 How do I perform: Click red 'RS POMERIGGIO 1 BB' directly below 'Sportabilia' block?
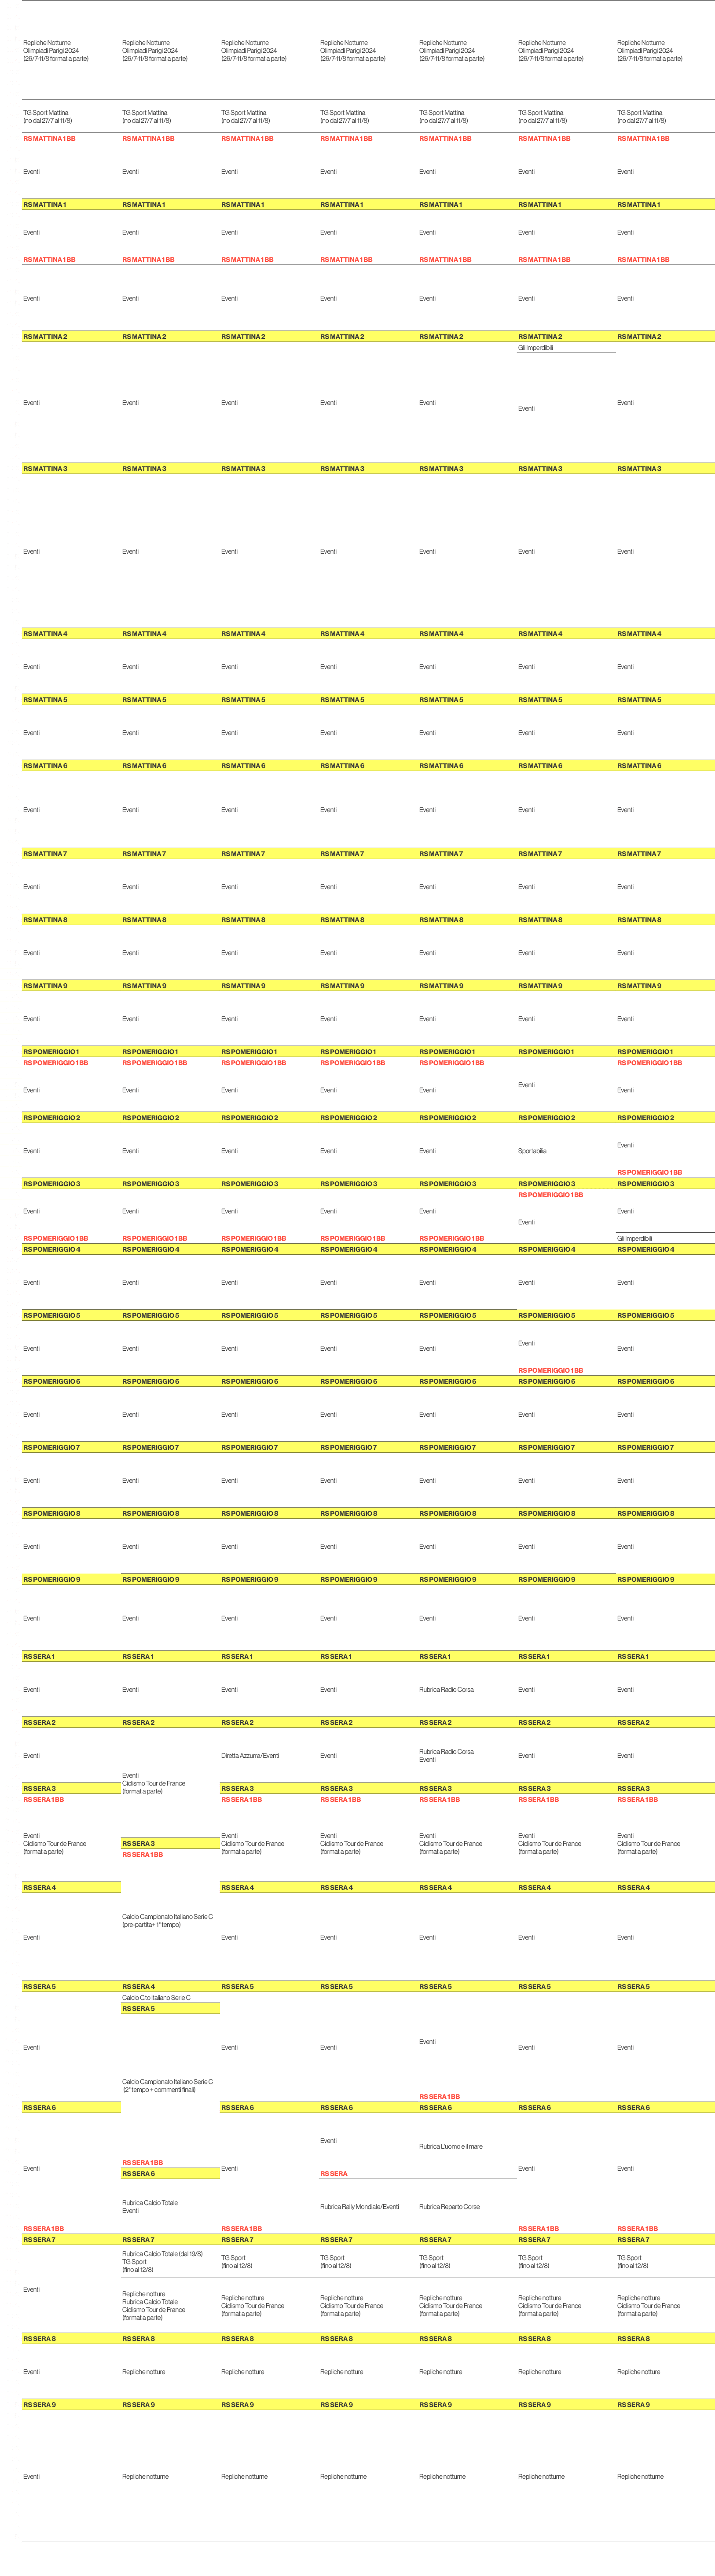(550, 1194)
